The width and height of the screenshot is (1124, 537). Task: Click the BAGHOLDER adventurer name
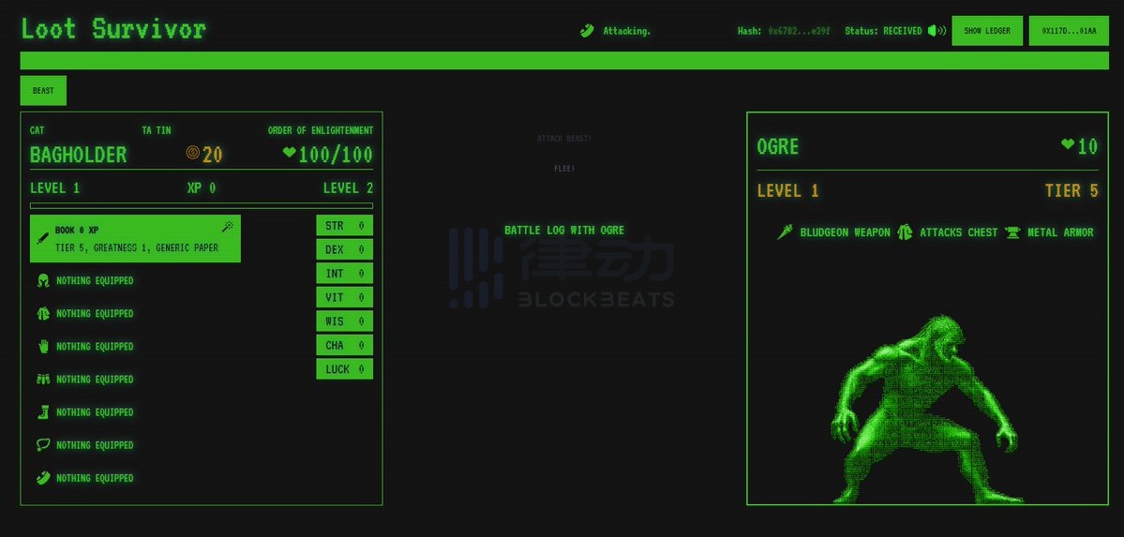click(78, 154)
